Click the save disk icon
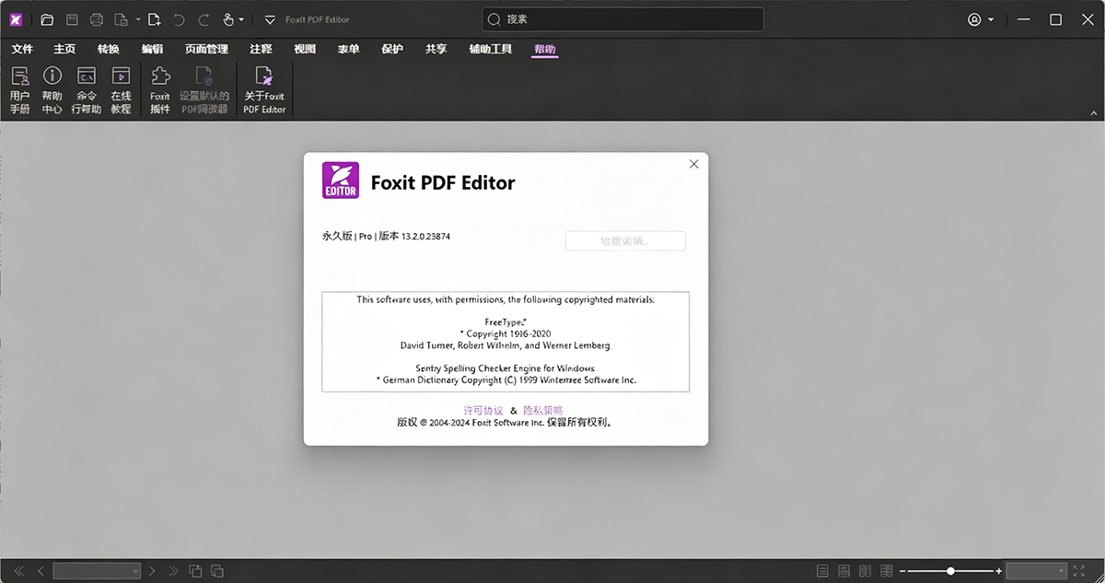 72,19
